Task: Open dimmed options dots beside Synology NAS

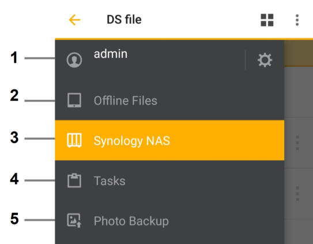Action: pyautogui.click(x=297, y=142)
